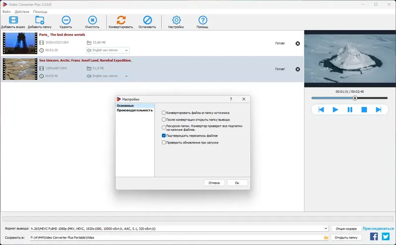396x245 pixels.
Task: Click the Добавить видео toolbar icon
Action: click(x=13, y=20)
